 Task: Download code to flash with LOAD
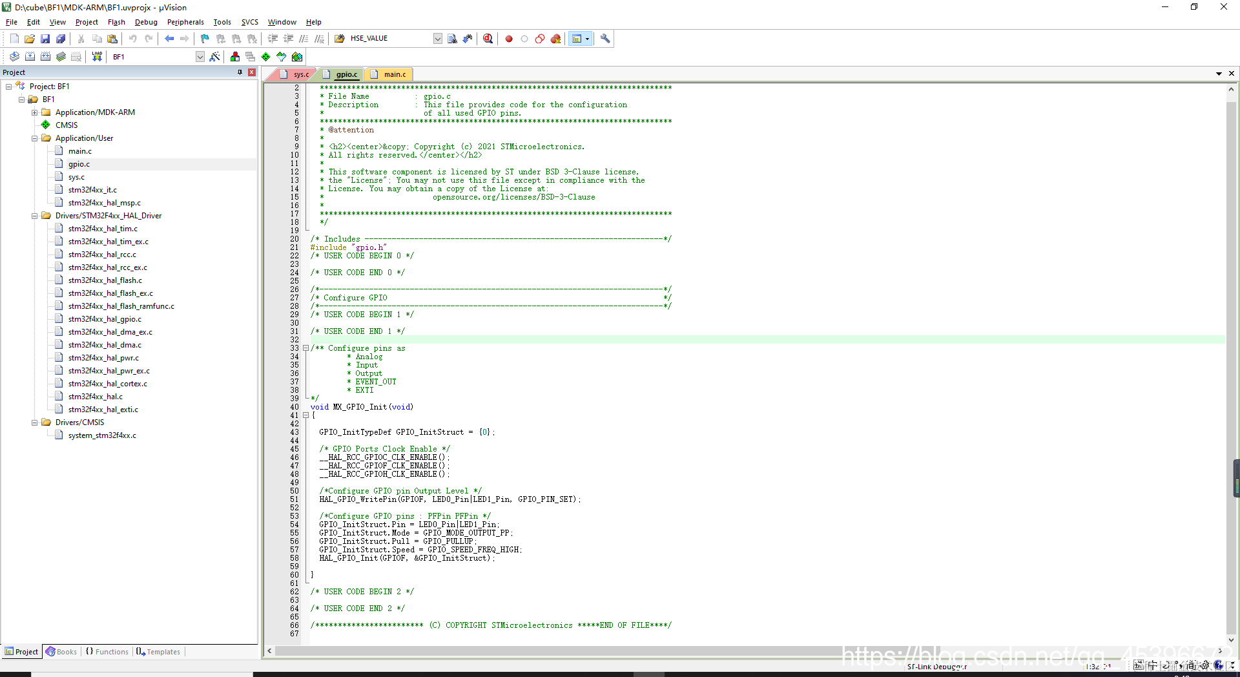coord(97,57)
